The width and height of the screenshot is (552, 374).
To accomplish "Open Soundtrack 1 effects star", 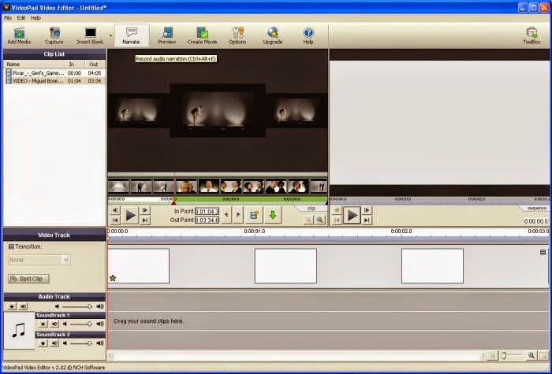I will (x=43, y=324).
